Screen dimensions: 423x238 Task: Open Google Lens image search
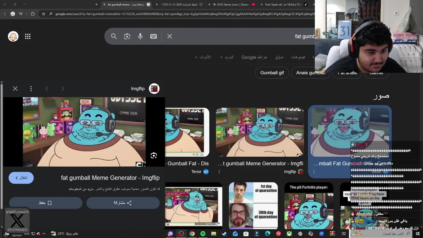tap(127, 36)
